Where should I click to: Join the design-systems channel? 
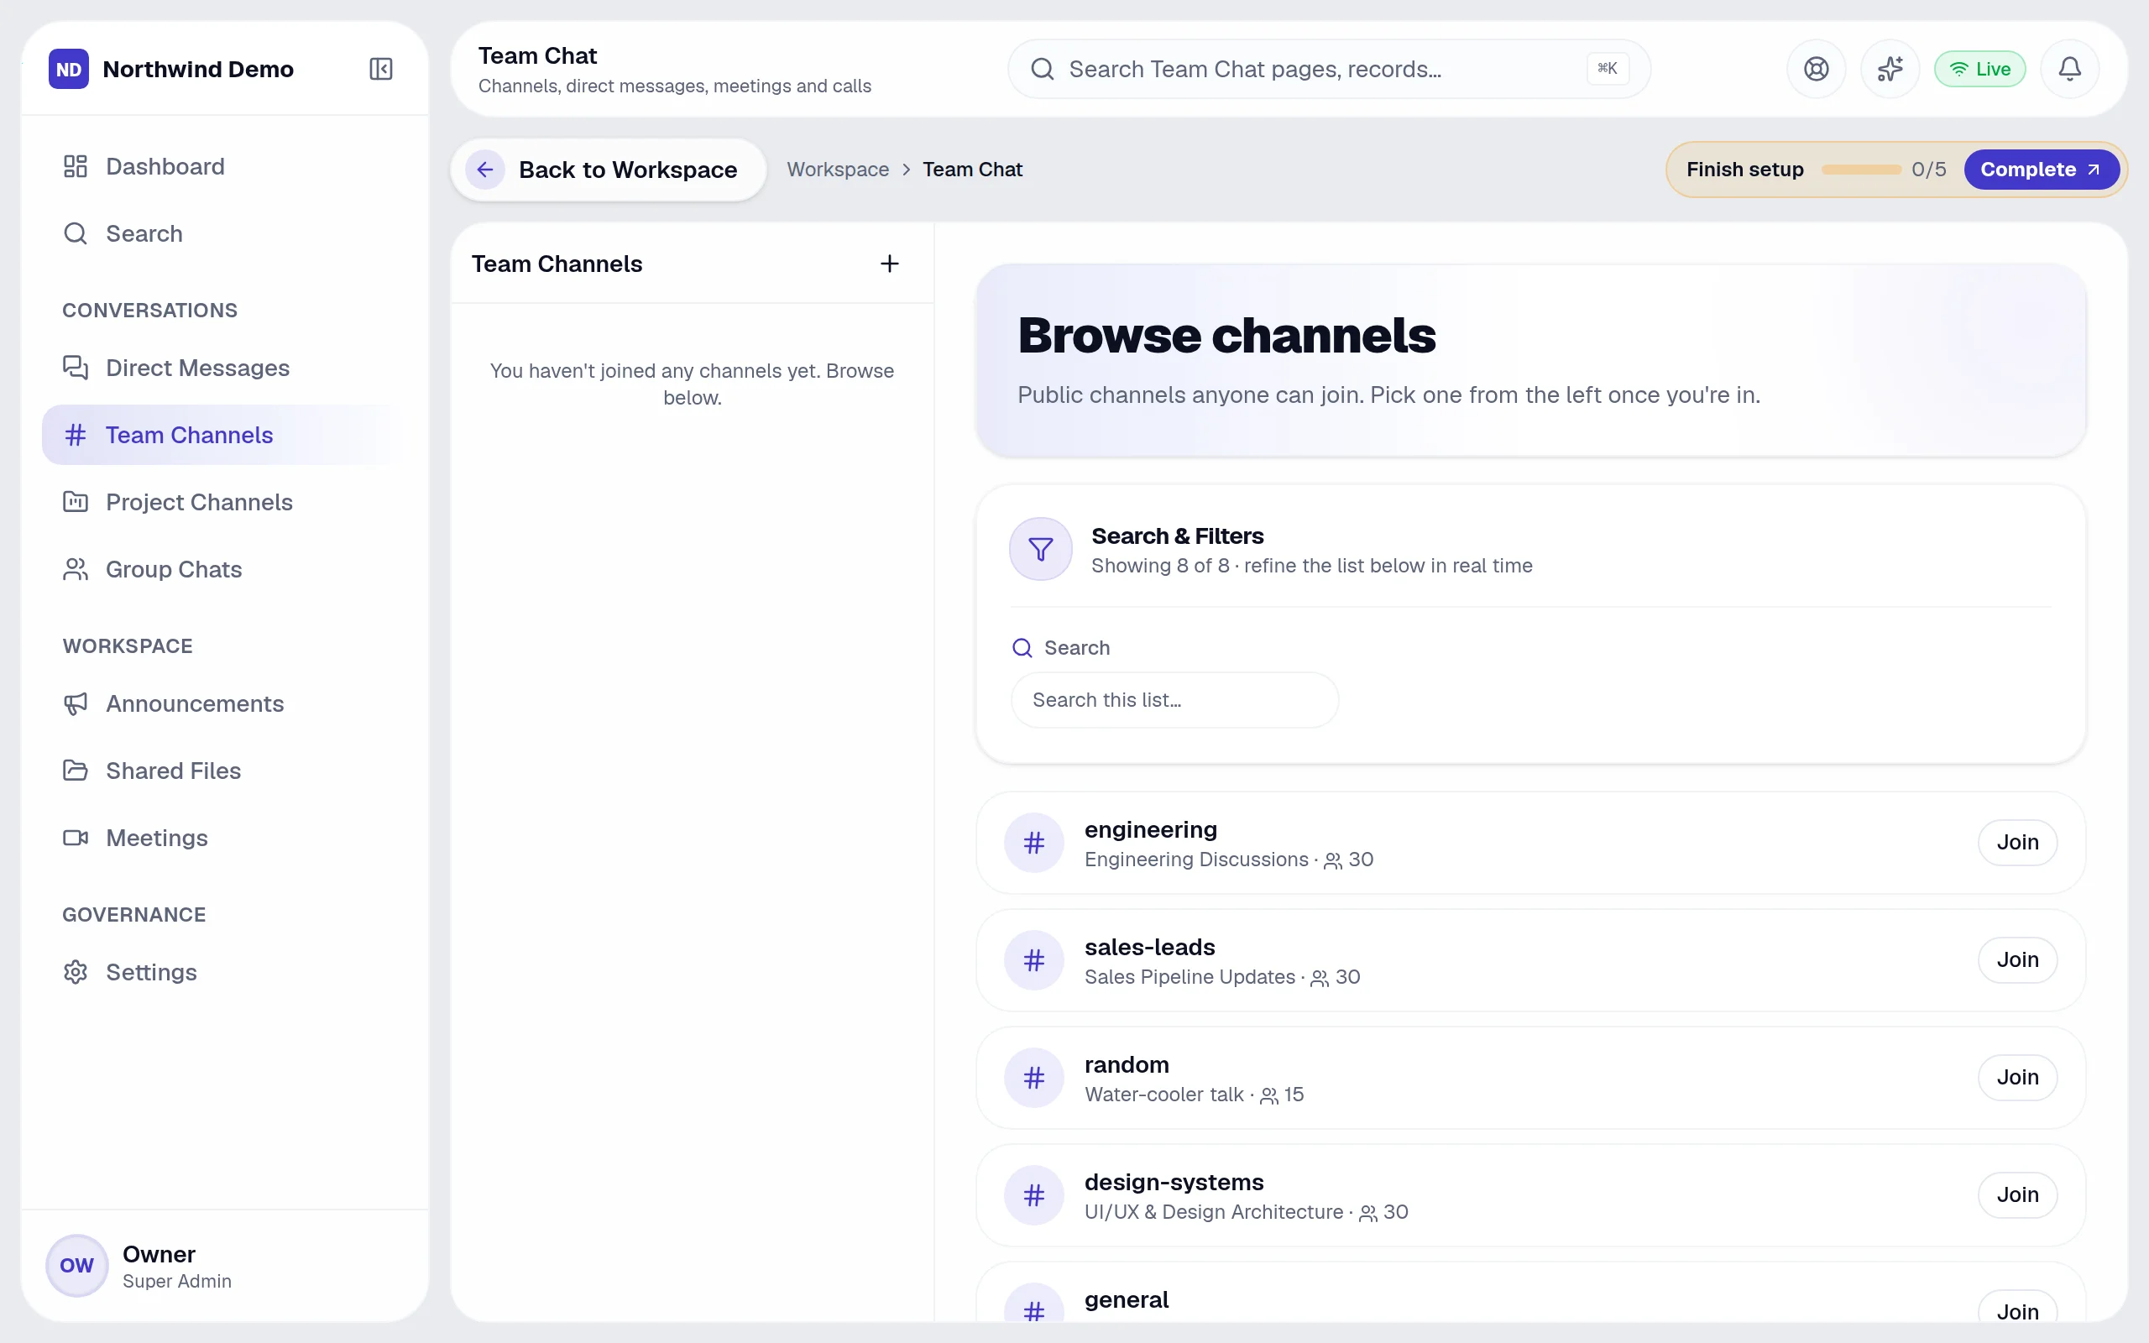[2016, 1194]
